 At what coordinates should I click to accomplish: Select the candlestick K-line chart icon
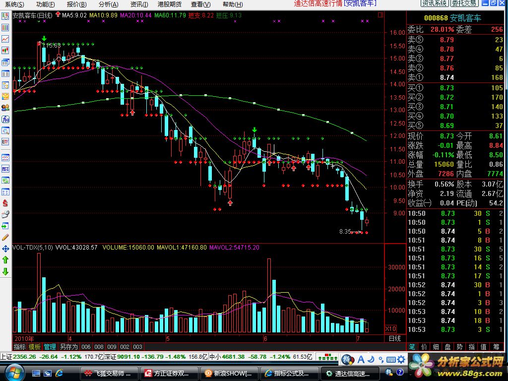coord(5,50)
